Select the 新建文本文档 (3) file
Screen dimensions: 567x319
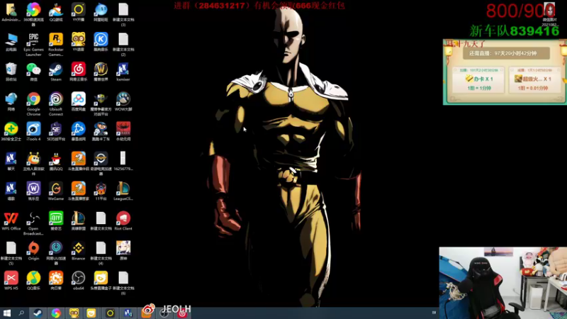[x=123, y=14]
